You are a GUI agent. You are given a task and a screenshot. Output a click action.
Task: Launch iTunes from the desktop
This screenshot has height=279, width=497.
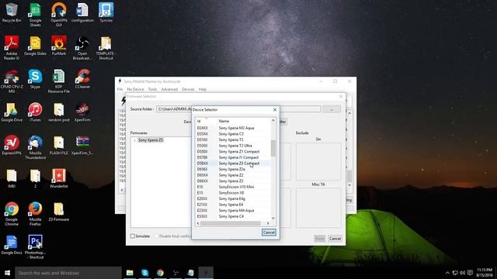(35, 112)
